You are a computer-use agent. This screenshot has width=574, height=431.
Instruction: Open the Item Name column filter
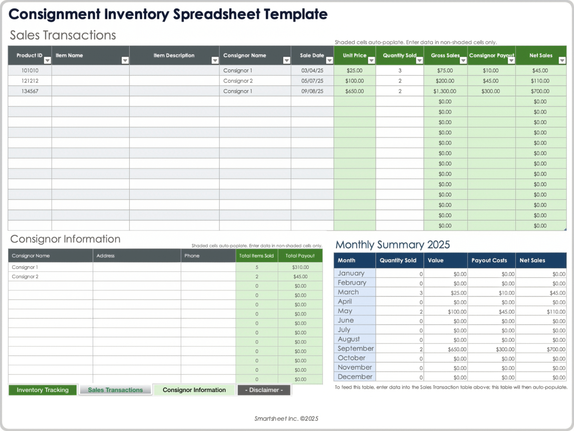click(x=125, y=60)
